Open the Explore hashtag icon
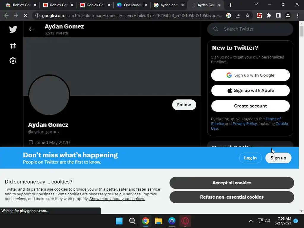 [13, 46]
